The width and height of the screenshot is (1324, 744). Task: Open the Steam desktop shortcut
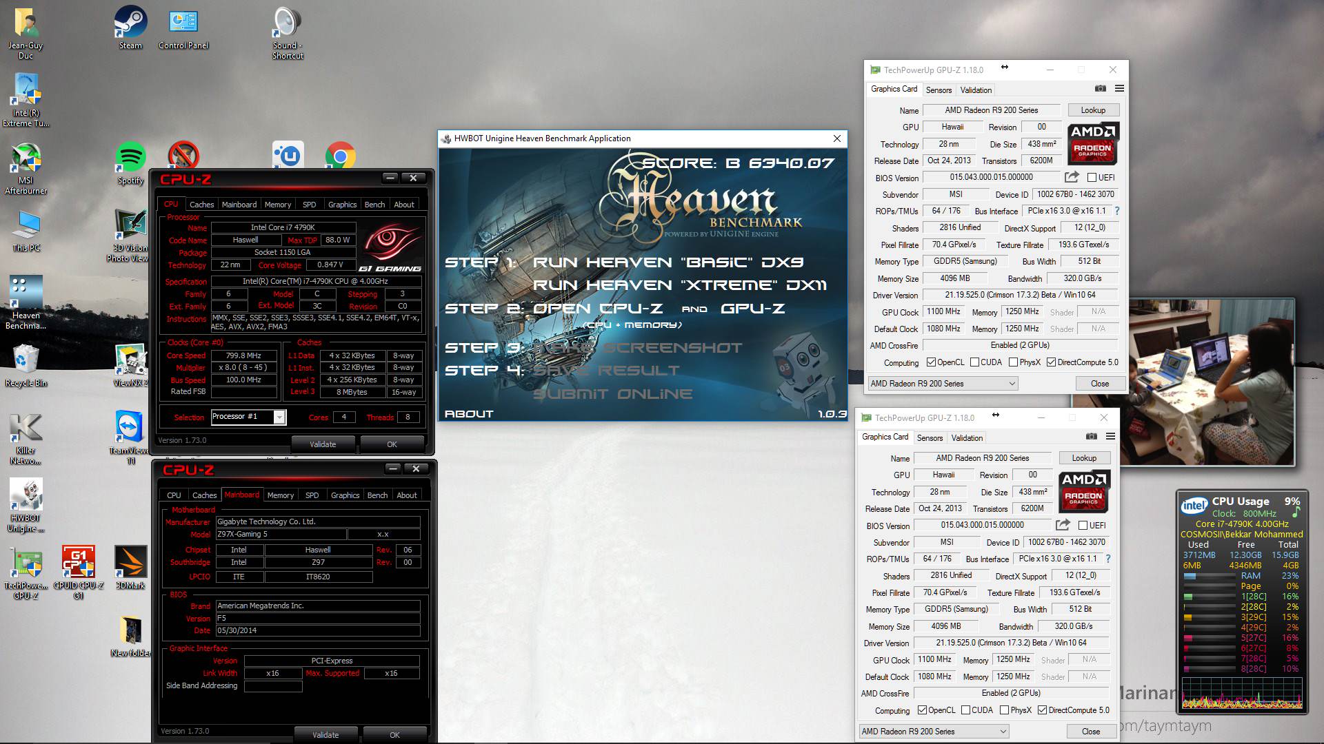[130, 28]
